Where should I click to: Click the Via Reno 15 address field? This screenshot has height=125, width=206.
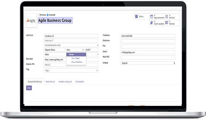coord(71,36)
